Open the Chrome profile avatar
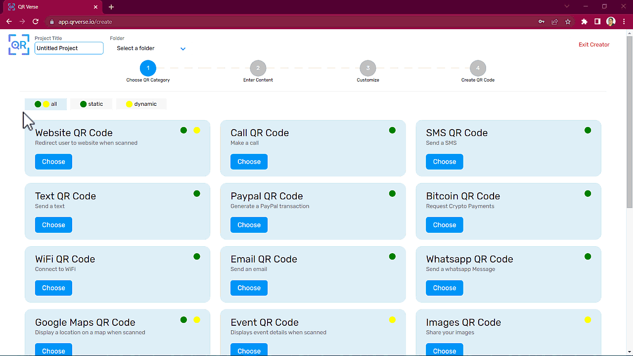Screen dimensions: 633x356 pyautogui.click(x=611, y=22)
